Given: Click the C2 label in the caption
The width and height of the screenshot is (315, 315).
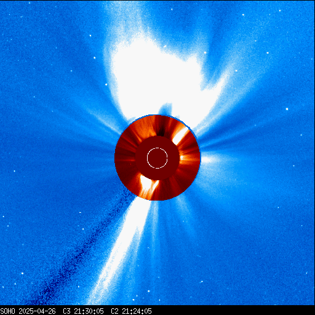Looking at the screenshot, I should 114,311.
